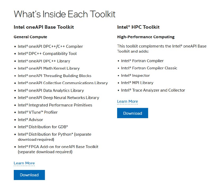Open Learn More link under Base Toolkit list
The height and width of the screenshot is (184, 212).
(24, 163)
